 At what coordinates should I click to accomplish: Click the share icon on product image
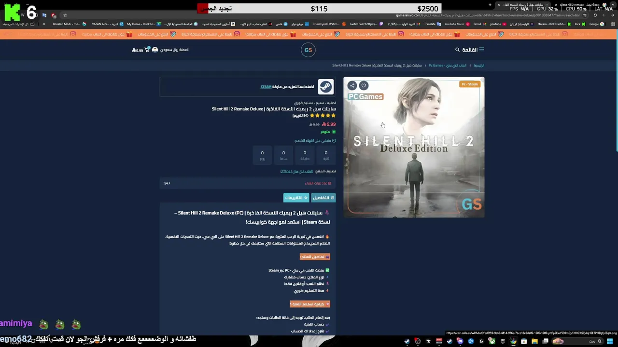point(352,85)
